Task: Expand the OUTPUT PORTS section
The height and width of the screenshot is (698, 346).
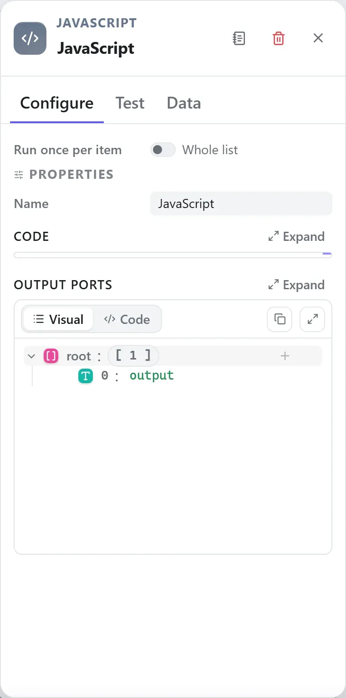Action: [296, 285]
